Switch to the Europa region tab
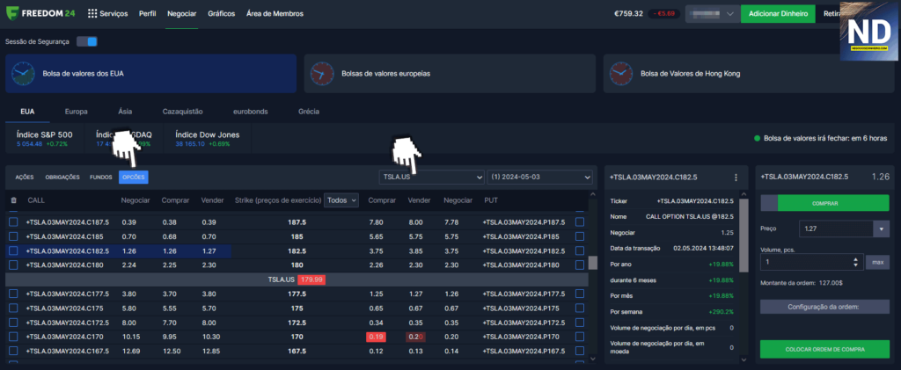Screen dimensions: 901x370 (x=76, y=112)
